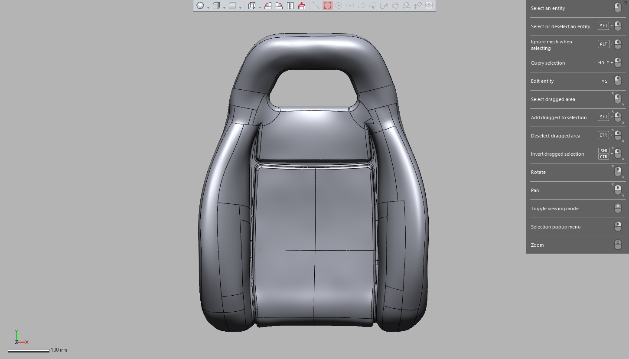Toggle the rectangle selection mode
Viewport: 629px width, 359px height.
point(328,6)
